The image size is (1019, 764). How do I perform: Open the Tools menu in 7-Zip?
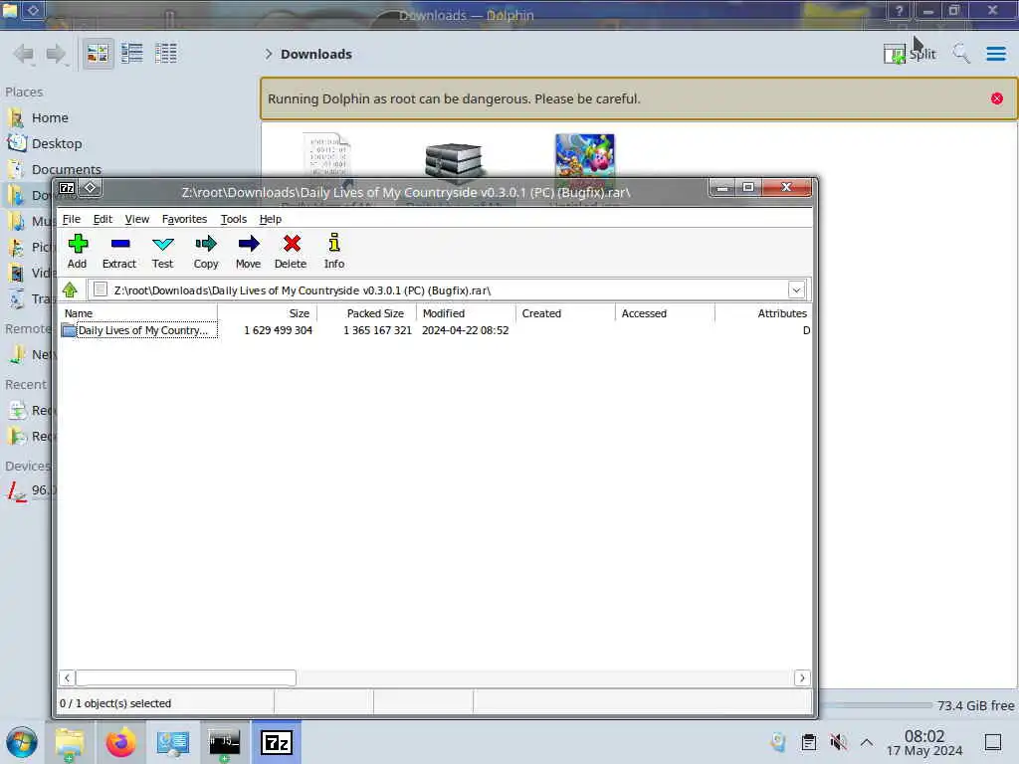[x=233, y=219]
